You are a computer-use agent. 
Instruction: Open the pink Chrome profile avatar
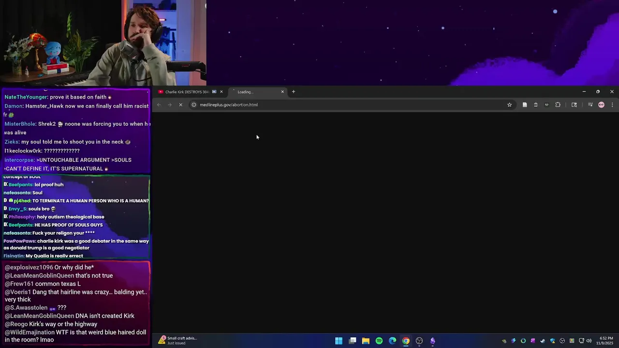click(601, 105)
